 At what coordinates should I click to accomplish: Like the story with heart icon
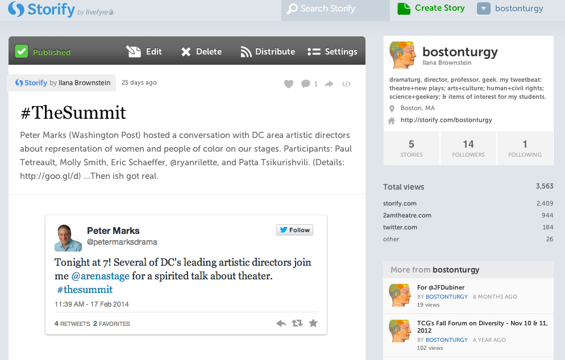click(289, 84)
